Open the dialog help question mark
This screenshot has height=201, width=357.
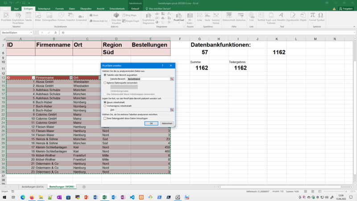click(x=162, y=66)
